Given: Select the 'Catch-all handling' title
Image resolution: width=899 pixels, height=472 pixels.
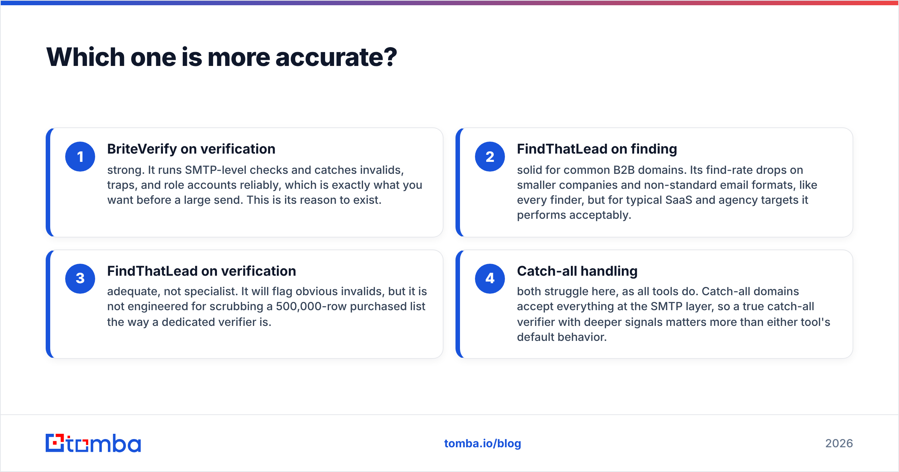Looking at the screenshot, I should coord(577,271).
